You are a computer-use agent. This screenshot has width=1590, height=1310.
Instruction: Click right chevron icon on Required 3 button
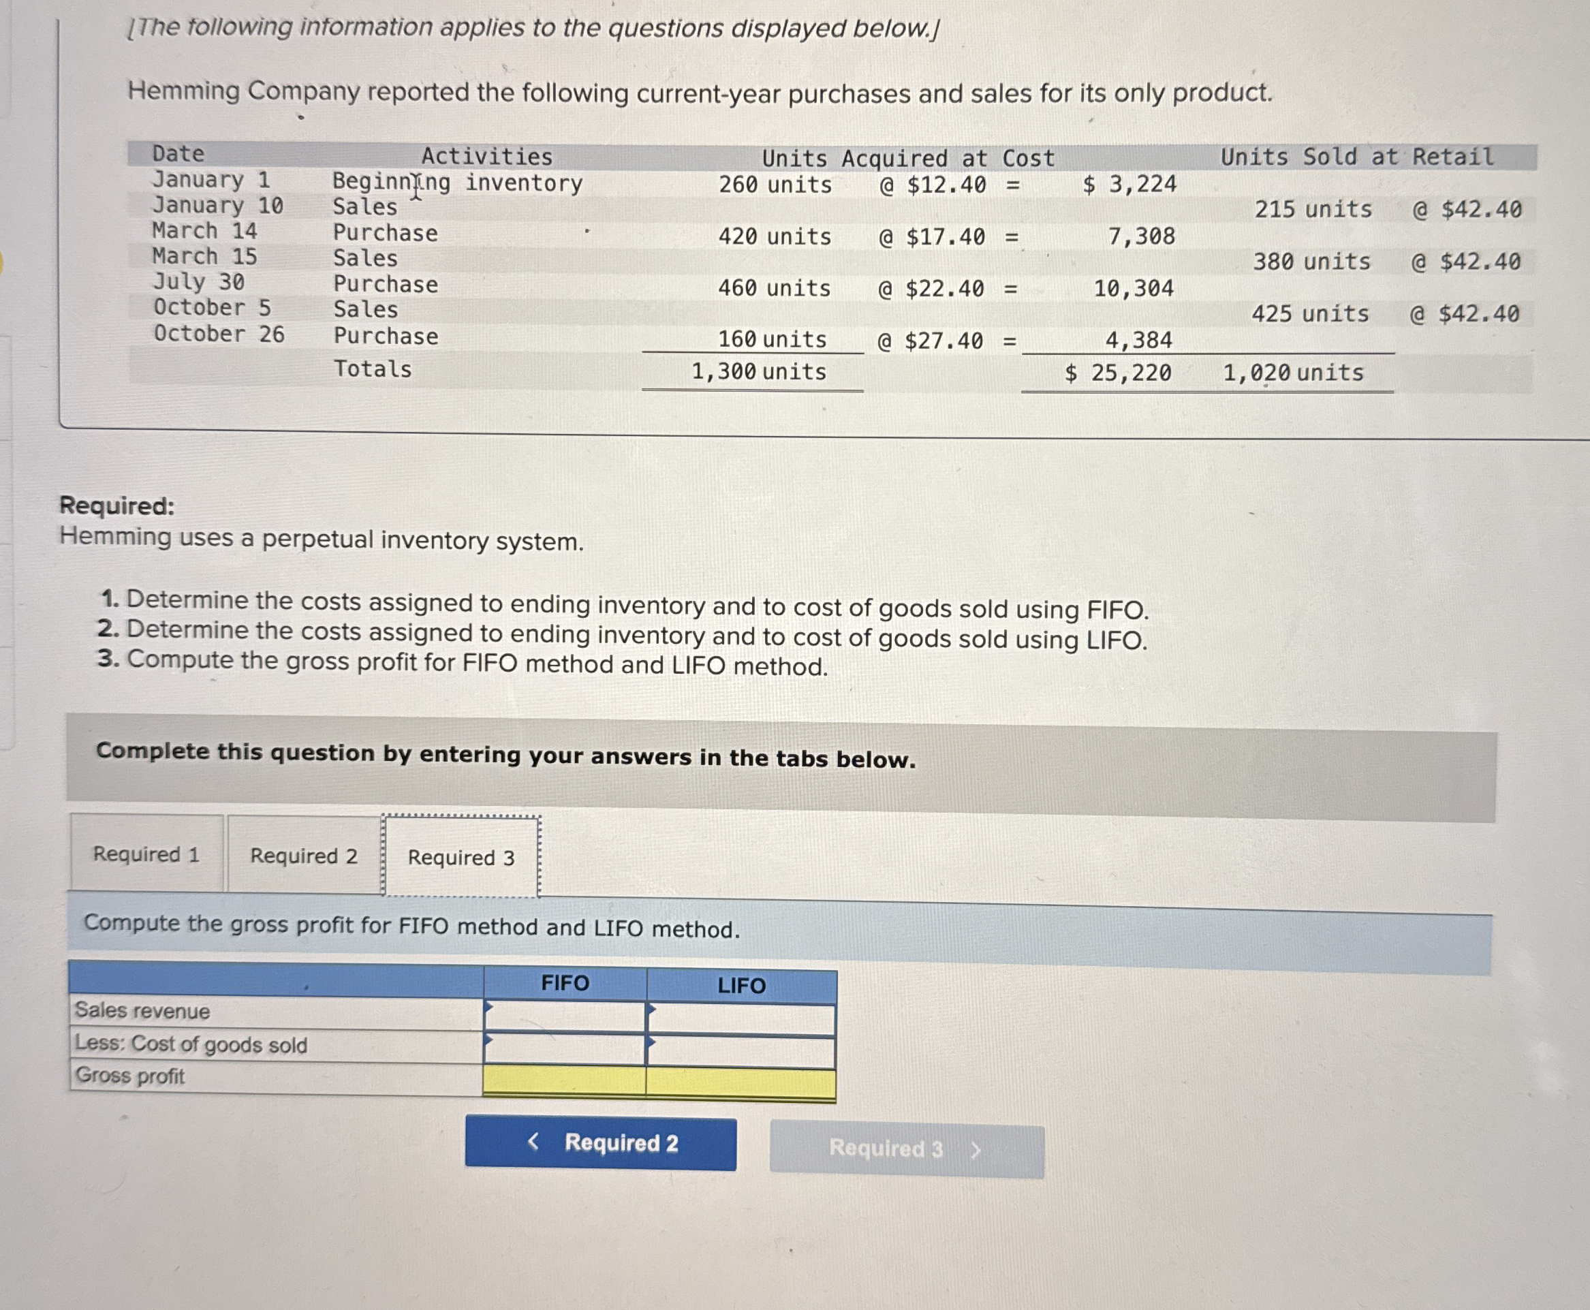point(976,1150)
